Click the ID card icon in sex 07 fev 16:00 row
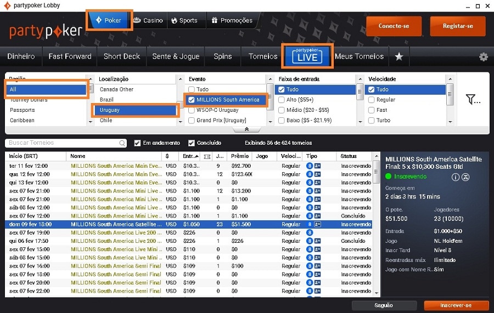The width and height of the screenshot is (494, 313). point(318,266)
